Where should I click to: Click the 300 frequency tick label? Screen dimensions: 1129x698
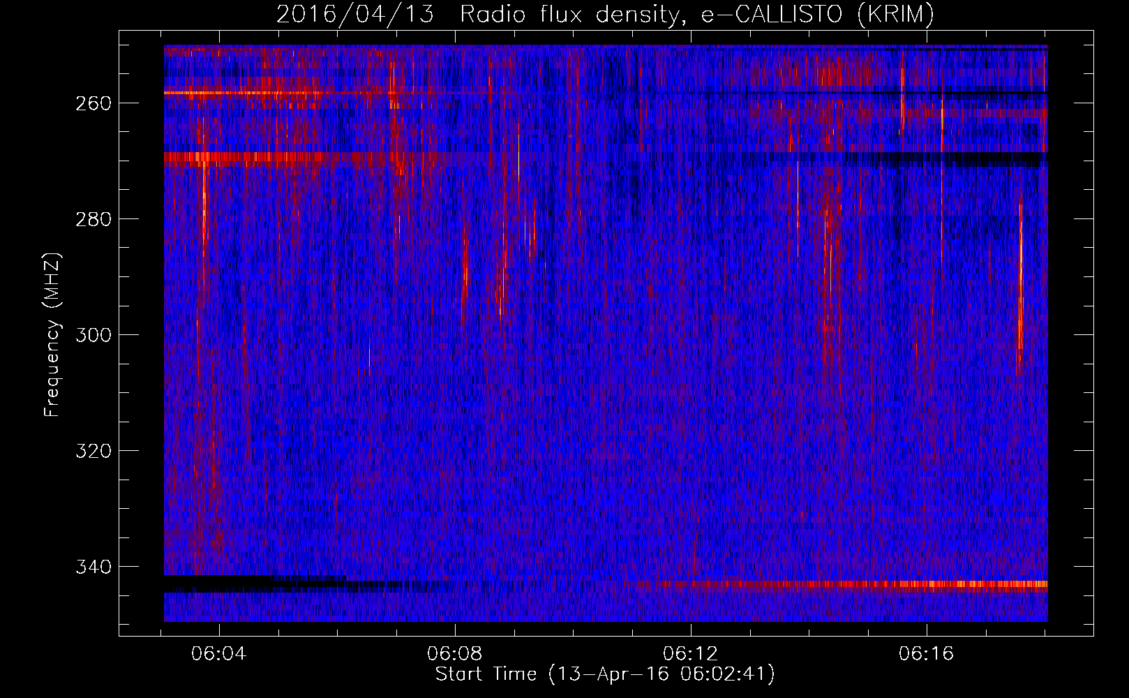[x=93, y=335]
